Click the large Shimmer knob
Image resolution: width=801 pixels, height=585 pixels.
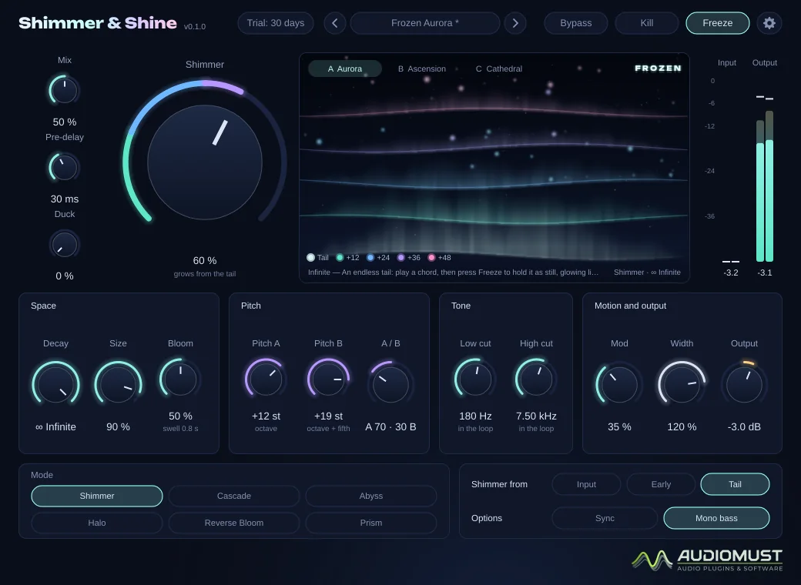coord(205,162)
